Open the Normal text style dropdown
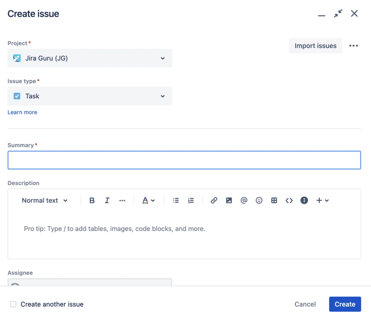The width and height of the screenshot is (371, 315). (x=44, y=200)
